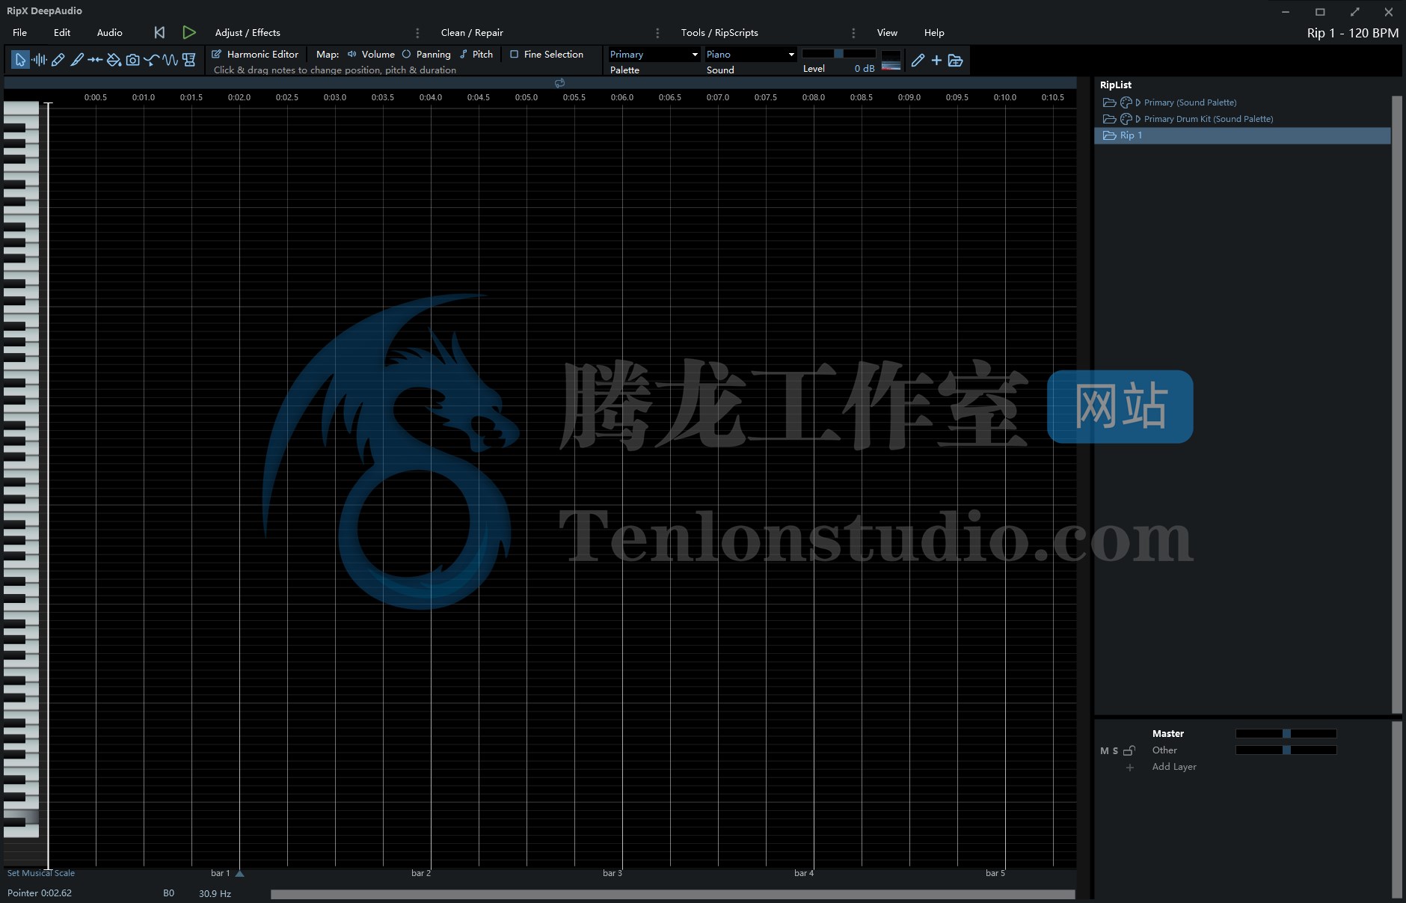Click the Harmonic Editor edit icon
This screenshot has height=903, width=1406.
217,54
